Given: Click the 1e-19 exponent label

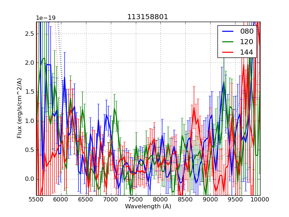Looking at the screenshot, I should pyautogui.click(x=46, y=18).
